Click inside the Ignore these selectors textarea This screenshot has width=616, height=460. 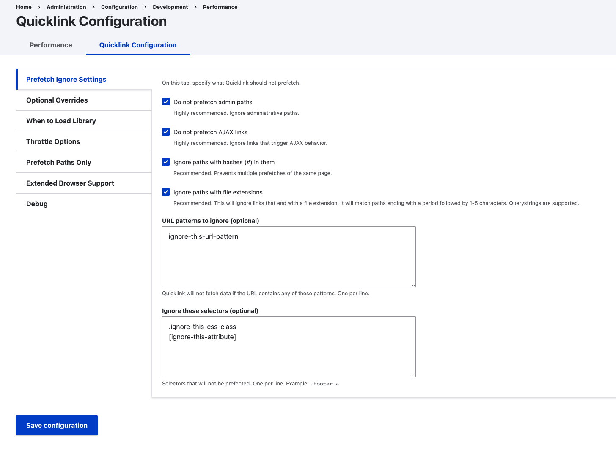click(289, 347)
